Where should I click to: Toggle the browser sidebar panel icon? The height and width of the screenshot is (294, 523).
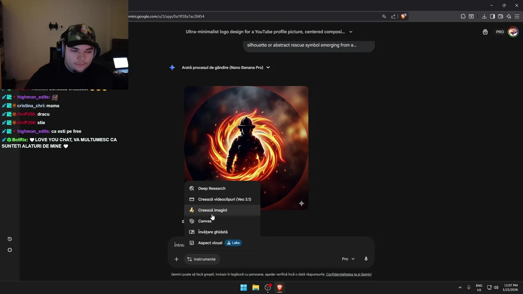click(x=492, y=16)
